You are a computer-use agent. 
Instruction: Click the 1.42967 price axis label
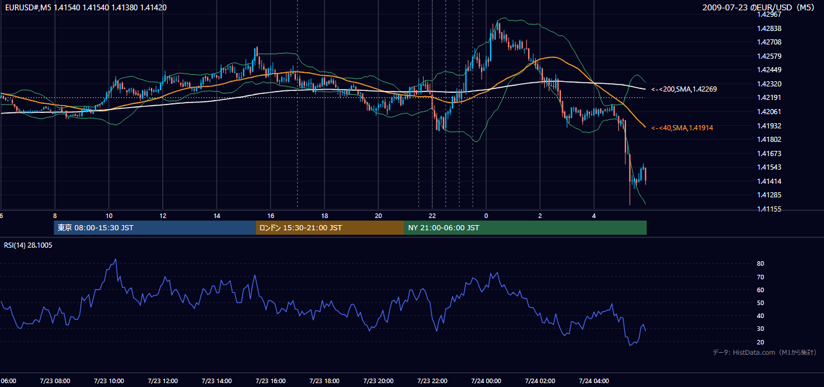click(770, 14)
